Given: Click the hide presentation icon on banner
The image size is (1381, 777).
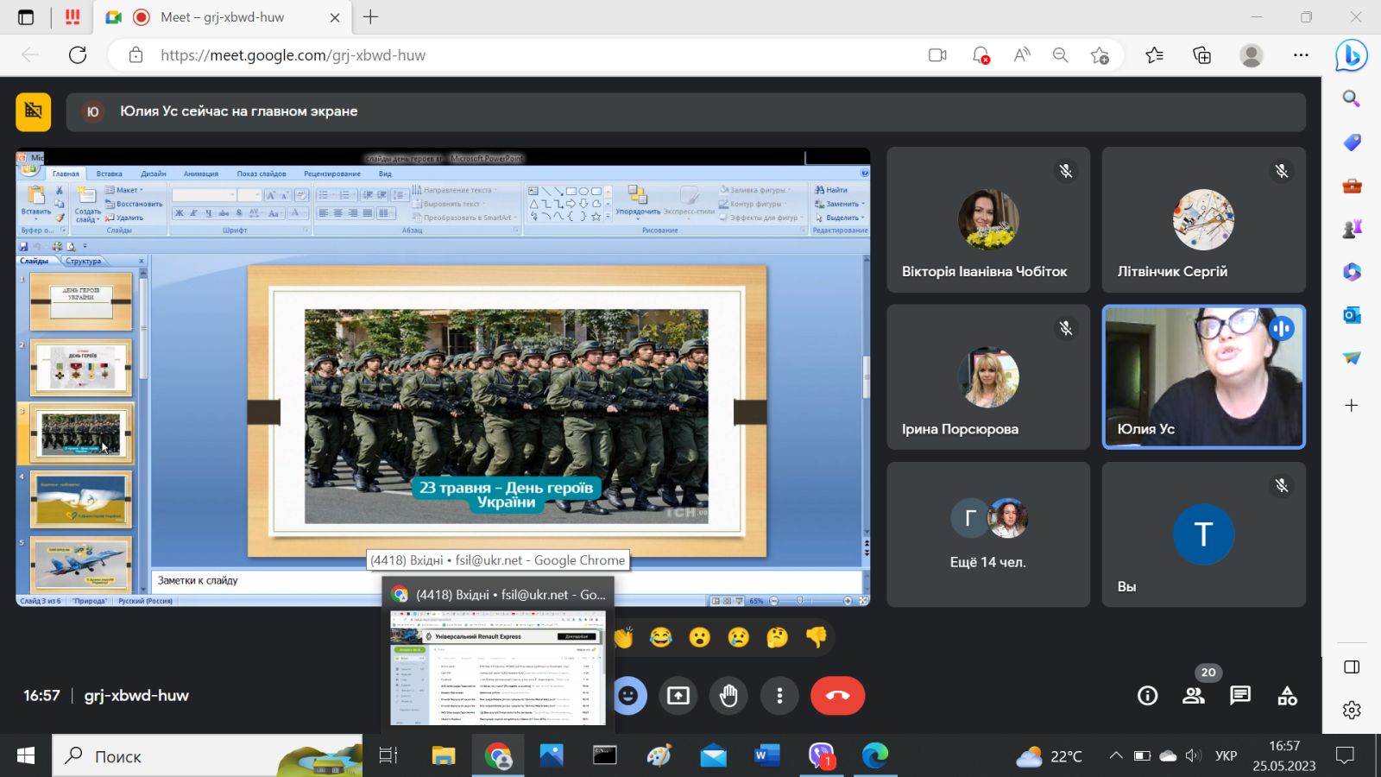Looking at the screenshot, I should click(x=34, y=111).
